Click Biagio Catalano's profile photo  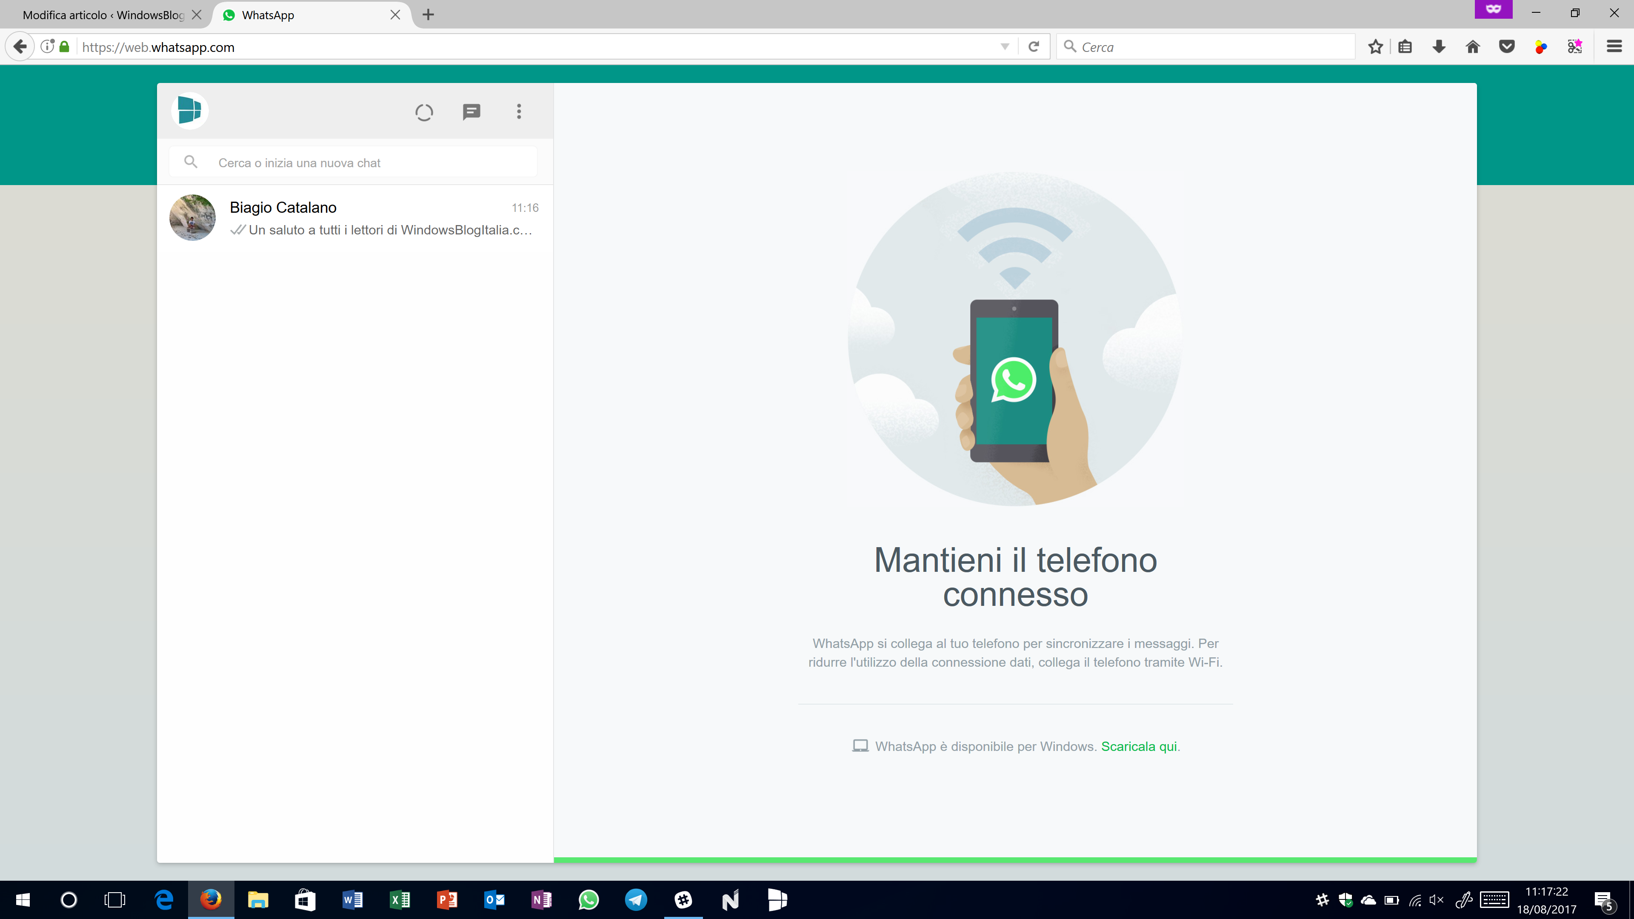click(192, 217)
